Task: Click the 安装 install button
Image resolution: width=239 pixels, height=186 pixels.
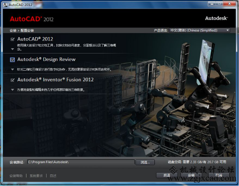Action: (x=191, y=175)
